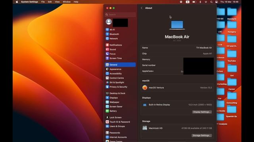Click the macOS Ventura row

pos(177,88)
